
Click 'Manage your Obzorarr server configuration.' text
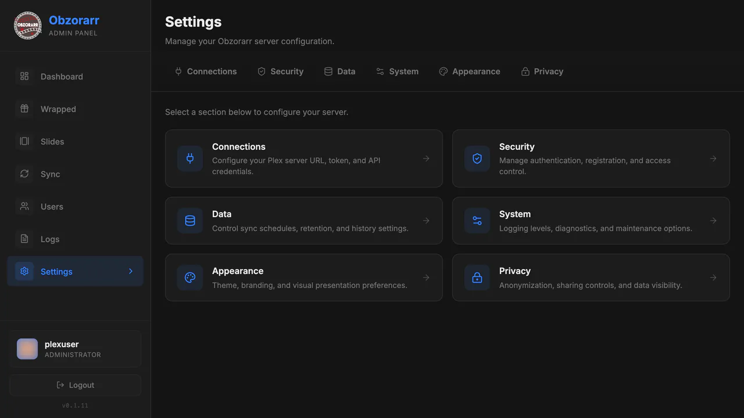(x=249, y=41)
